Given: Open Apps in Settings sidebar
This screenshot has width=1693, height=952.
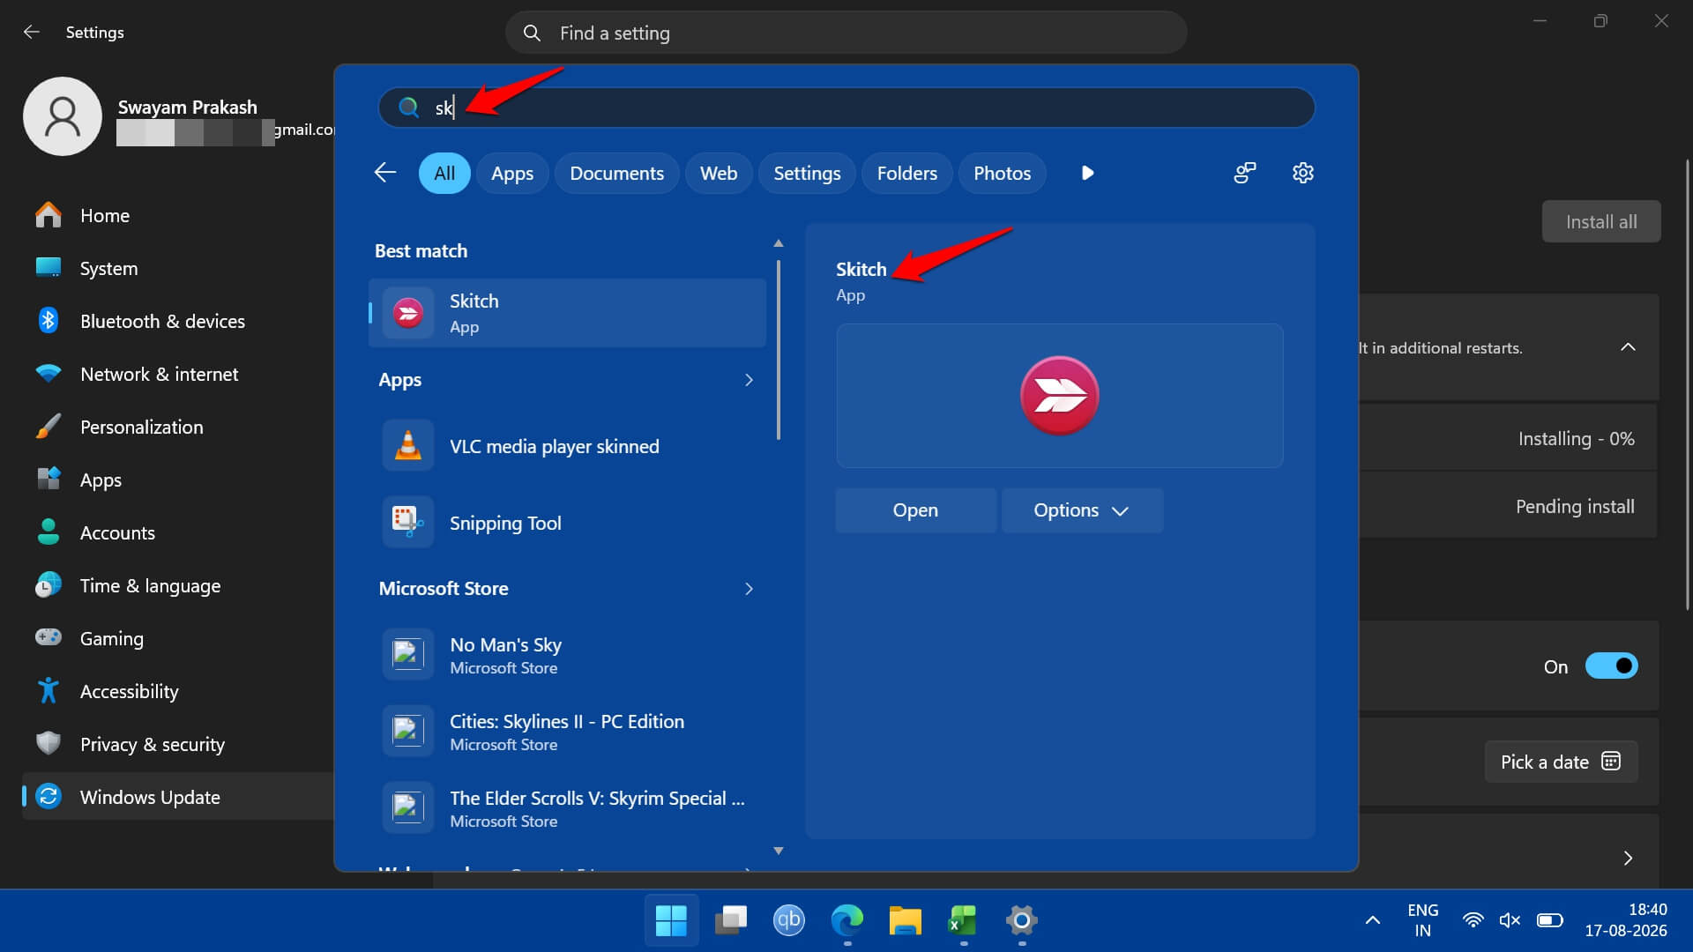Looking at the screenshot, I should click(178, 480).
